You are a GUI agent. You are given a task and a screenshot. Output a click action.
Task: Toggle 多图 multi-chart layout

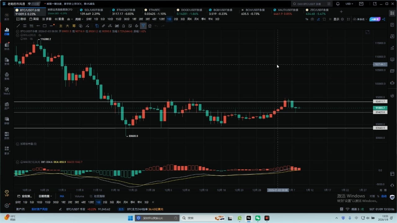pos(47,19)
